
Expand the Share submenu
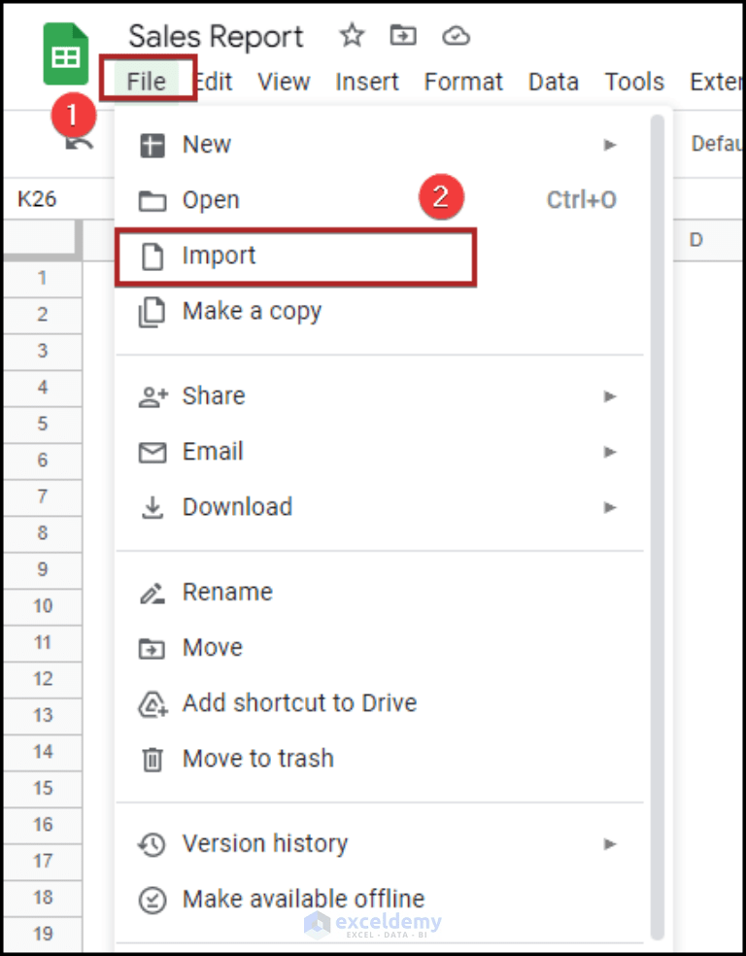point(611,395)
